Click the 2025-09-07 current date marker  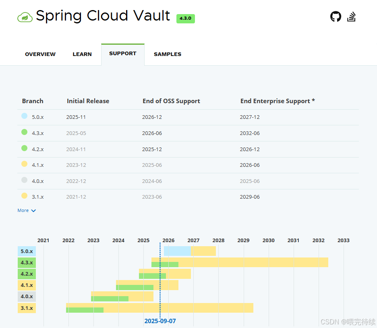click(x=160, y=321)
